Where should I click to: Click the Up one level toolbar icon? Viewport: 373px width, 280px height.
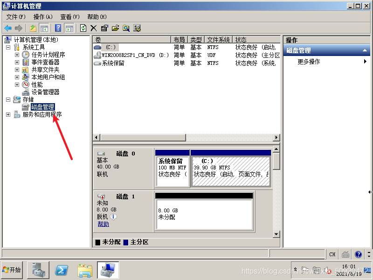pyautogui.click(x=33, y=28)
